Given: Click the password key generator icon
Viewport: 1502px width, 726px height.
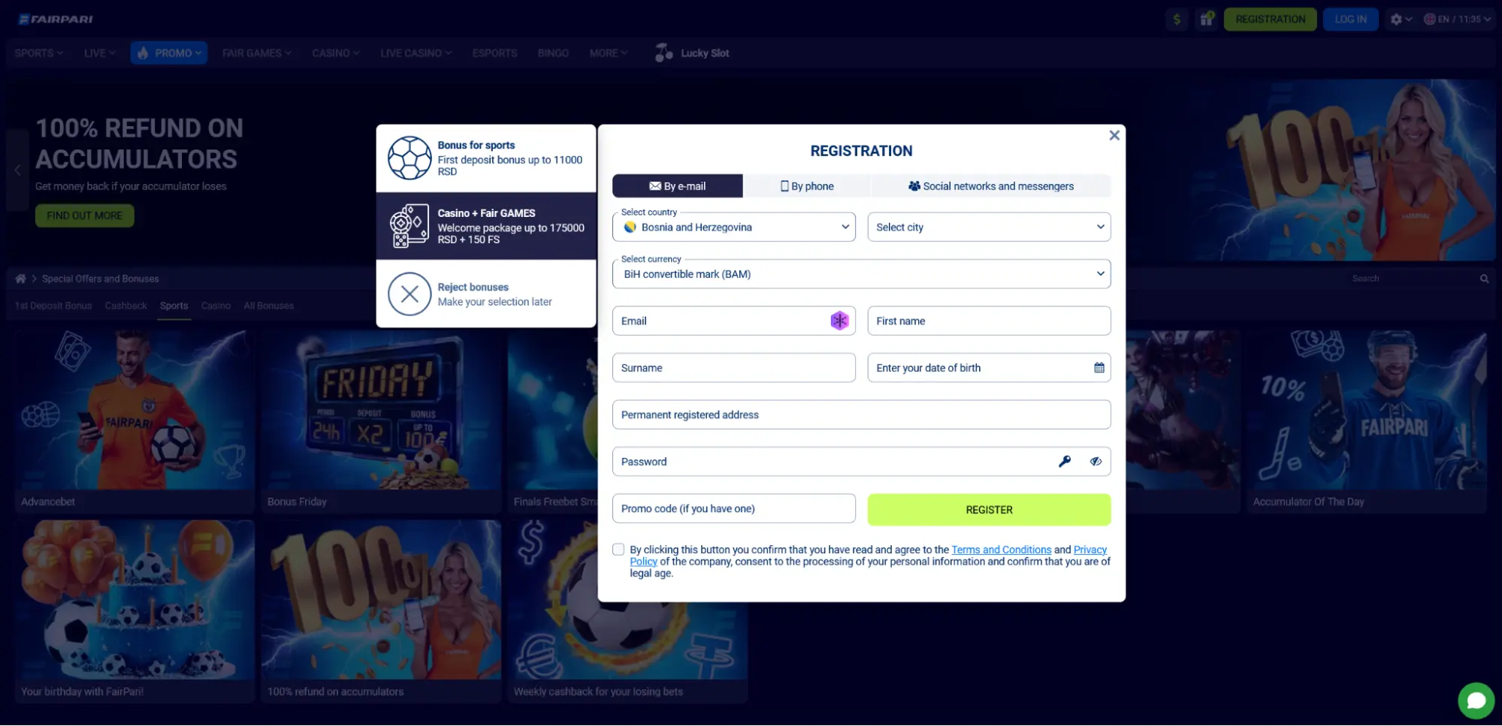Looking at the screenshot, I should tap(1064, 462).
